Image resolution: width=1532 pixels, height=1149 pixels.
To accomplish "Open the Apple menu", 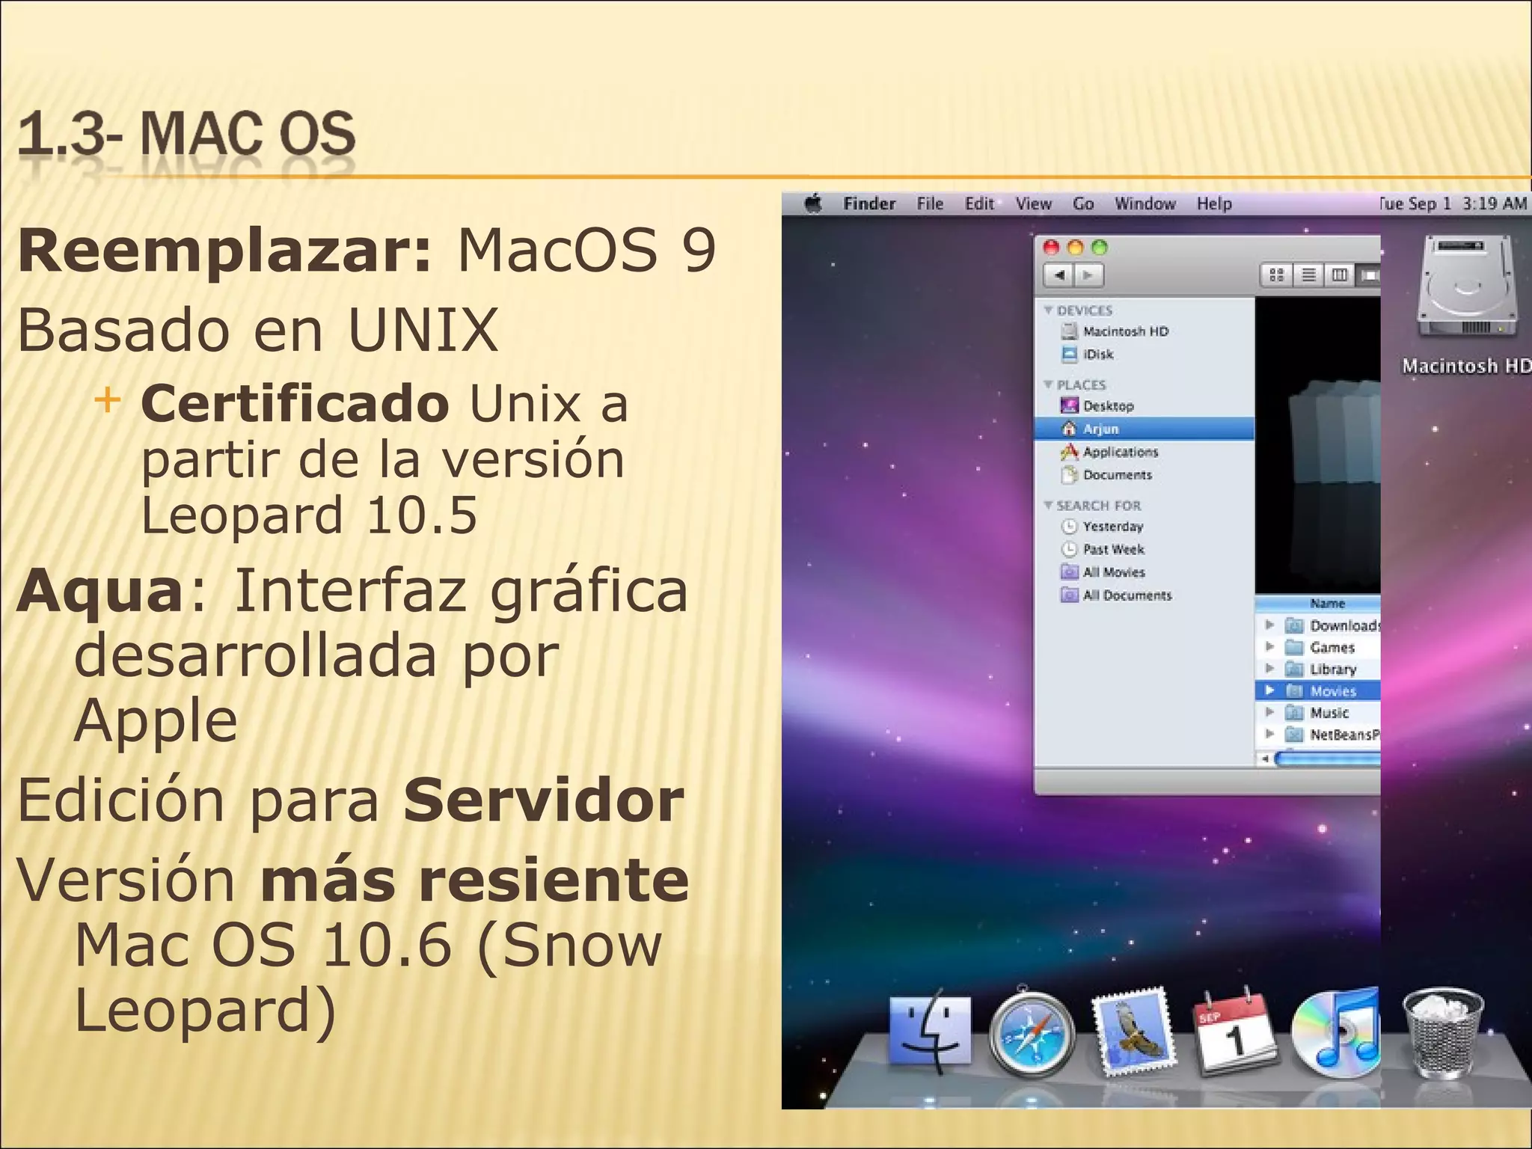I will 814,203.
